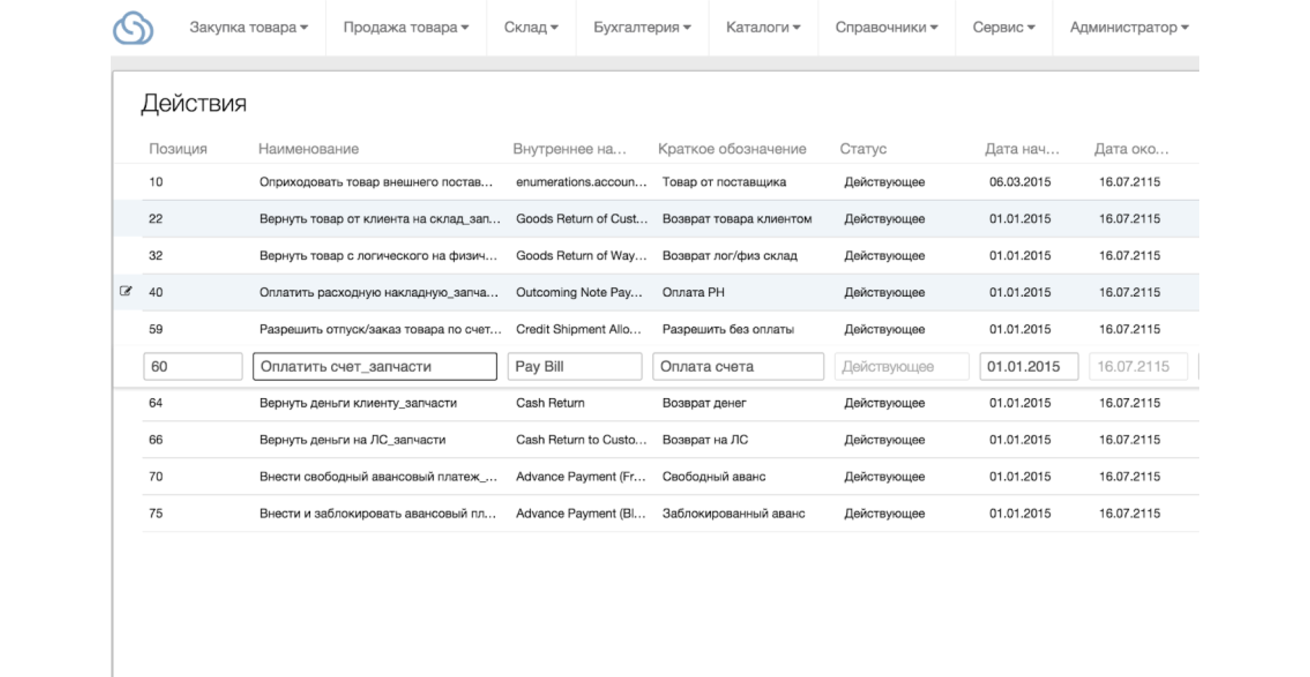Screen dimensions: 1310x677
Task: Select the row Вернуть деньги клиенту_запчасти
Action: coord(358,403)
